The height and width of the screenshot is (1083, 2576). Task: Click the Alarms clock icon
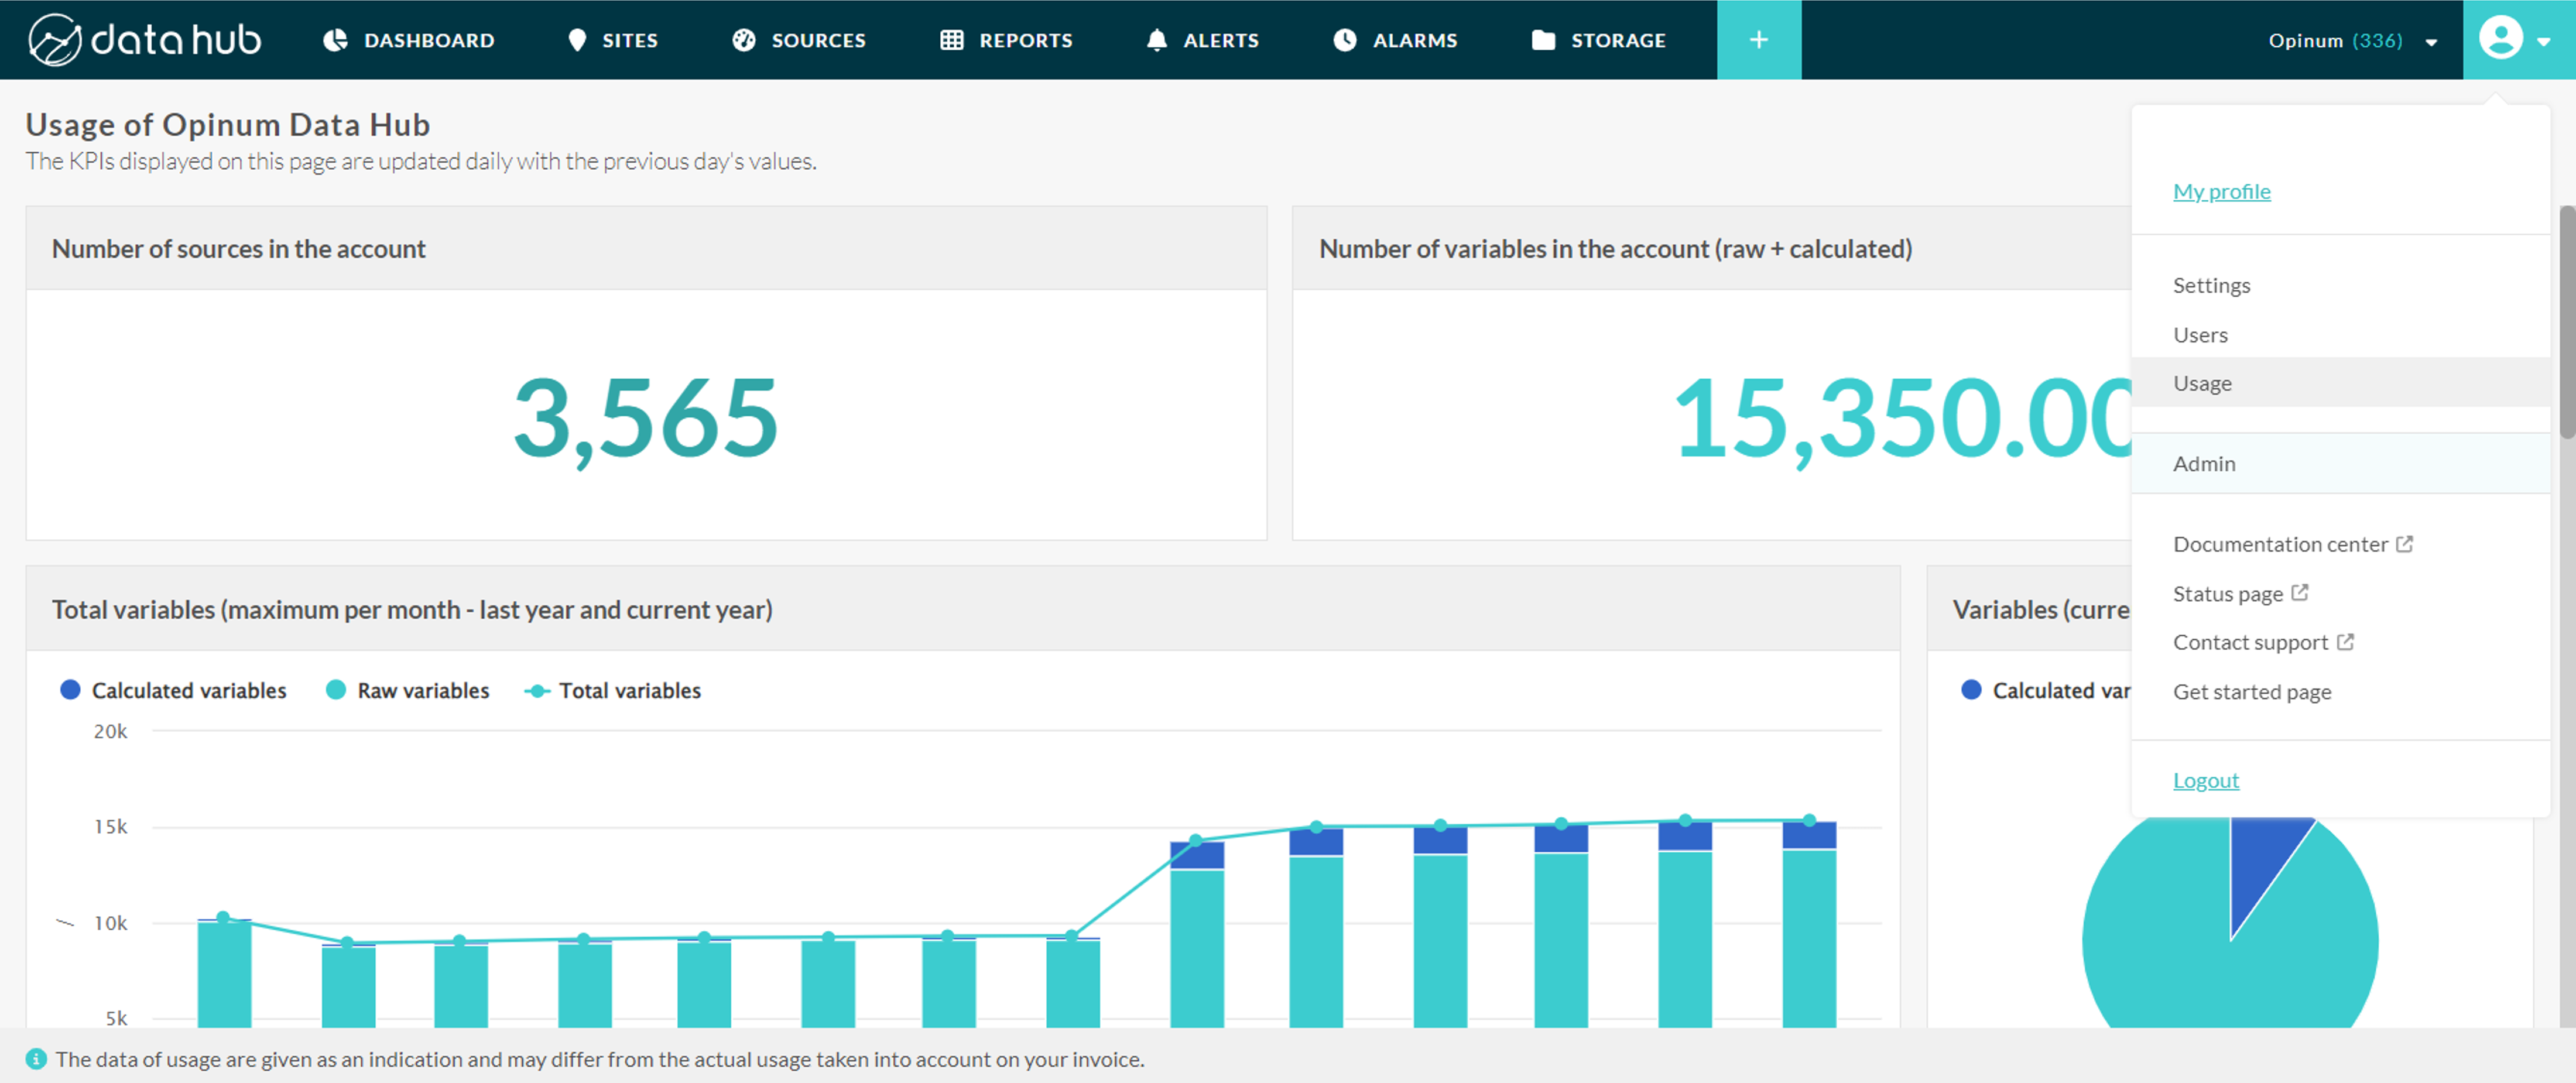(x=1346, y=40)
